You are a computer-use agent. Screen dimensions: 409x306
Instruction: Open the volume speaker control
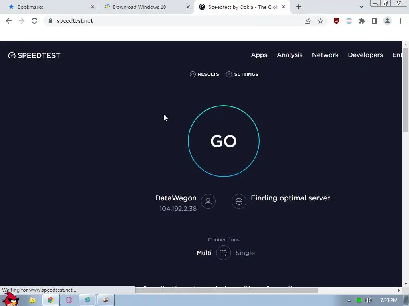pos(369,300)
